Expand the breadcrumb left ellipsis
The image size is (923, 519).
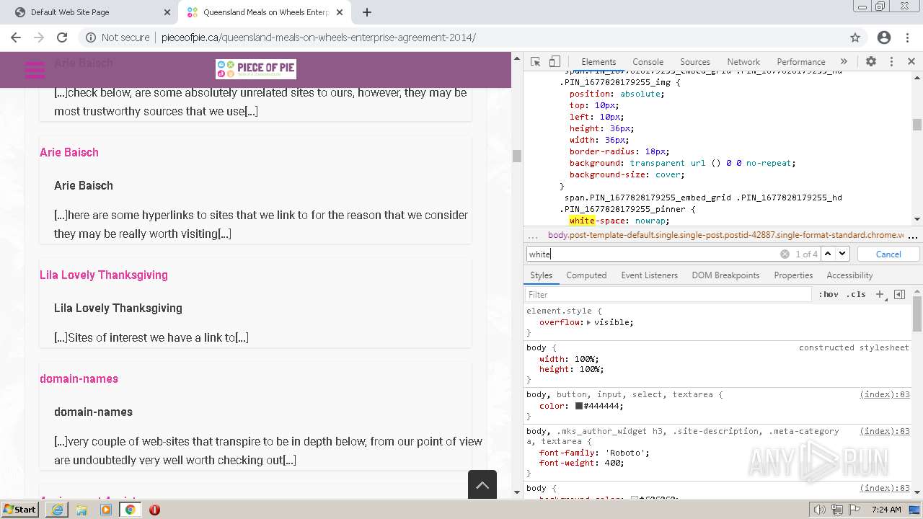coord(533,236)
